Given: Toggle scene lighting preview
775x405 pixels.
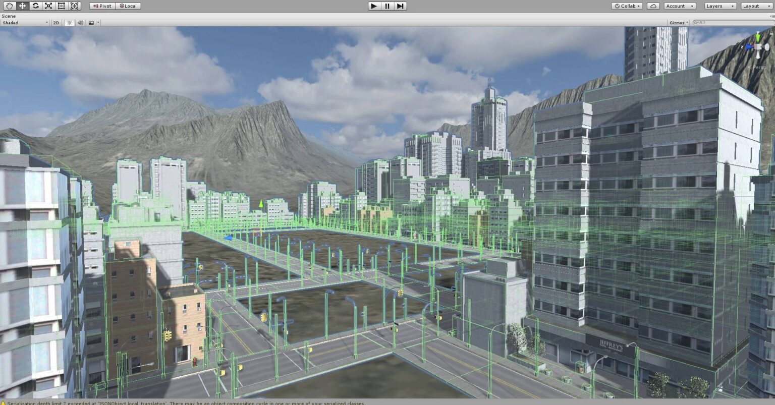Looking at the screenshot, I should (x=68, y=22).
